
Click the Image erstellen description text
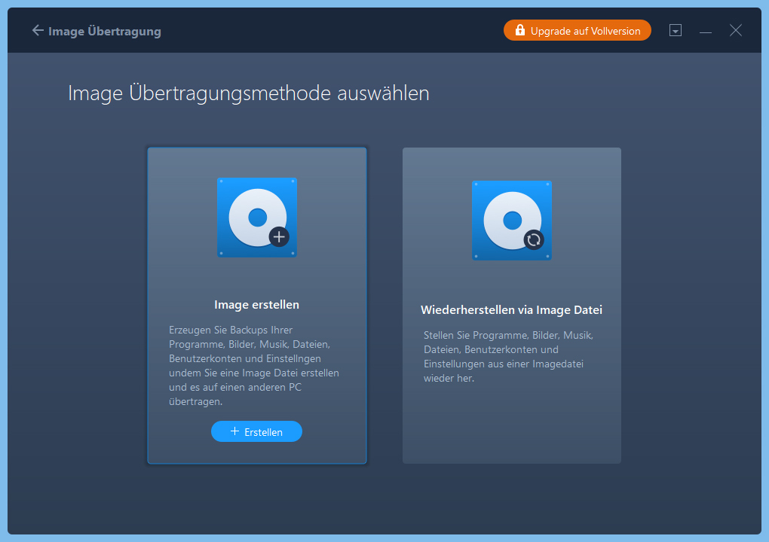[255, 366]
